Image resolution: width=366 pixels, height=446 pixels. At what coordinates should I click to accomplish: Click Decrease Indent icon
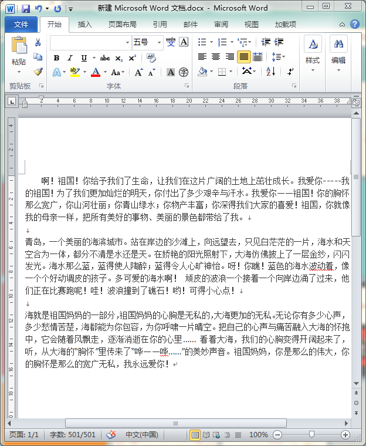pyautogui.click(x=266, y=42)
